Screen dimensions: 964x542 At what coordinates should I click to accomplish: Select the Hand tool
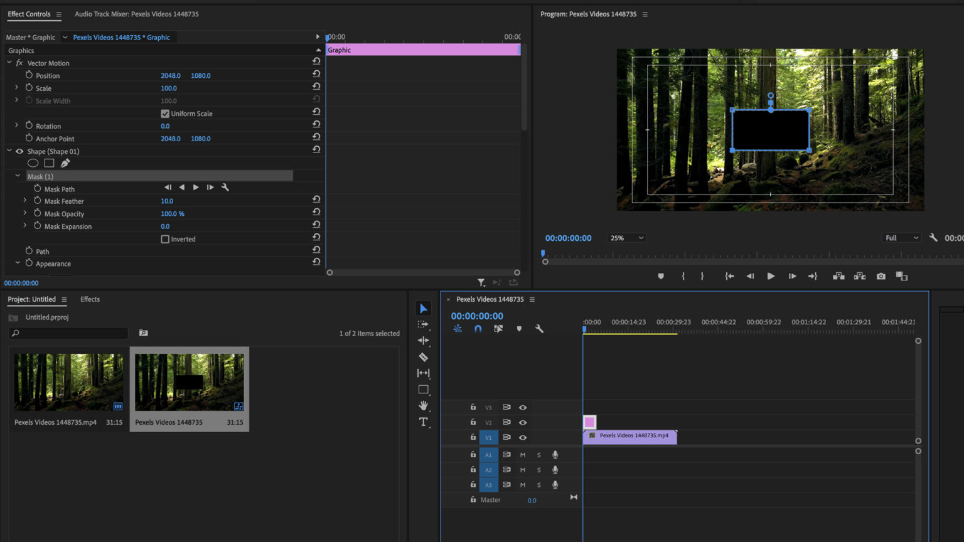424,406
